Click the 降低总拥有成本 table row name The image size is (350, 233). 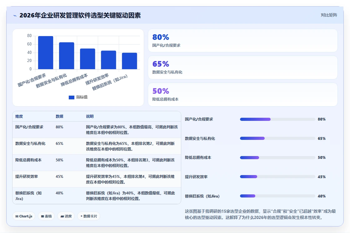click(x=28, y=160)
